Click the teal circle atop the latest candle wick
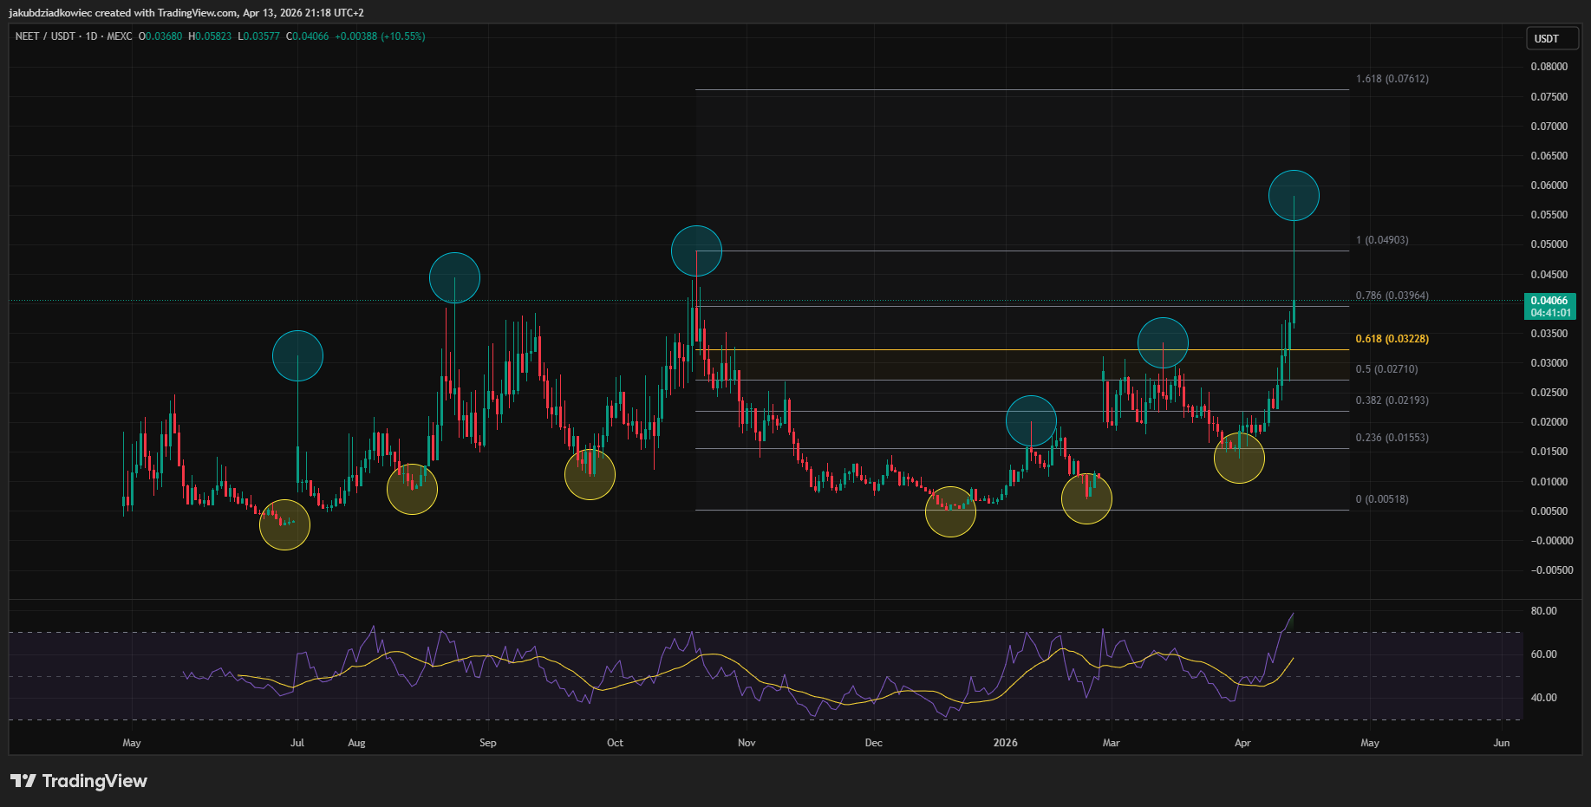 click(1294, 196)
